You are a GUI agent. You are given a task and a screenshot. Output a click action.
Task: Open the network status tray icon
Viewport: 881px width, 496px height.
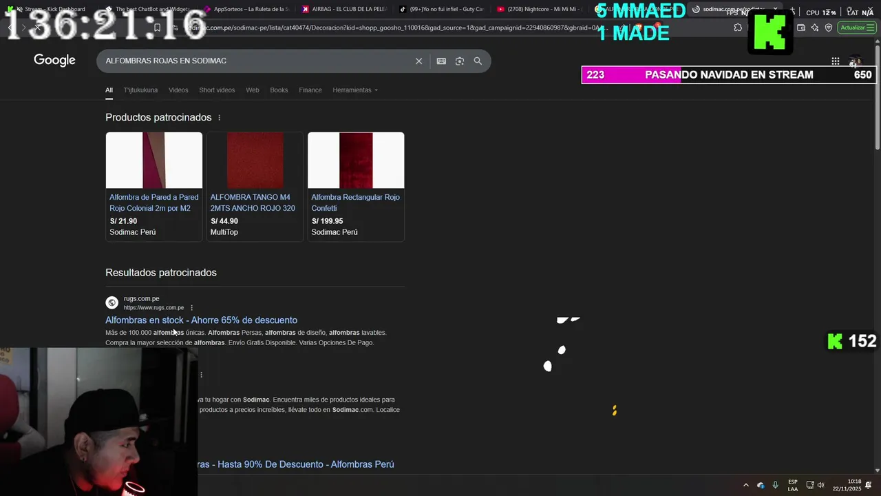pyautogui.click(x=810, y=485)
